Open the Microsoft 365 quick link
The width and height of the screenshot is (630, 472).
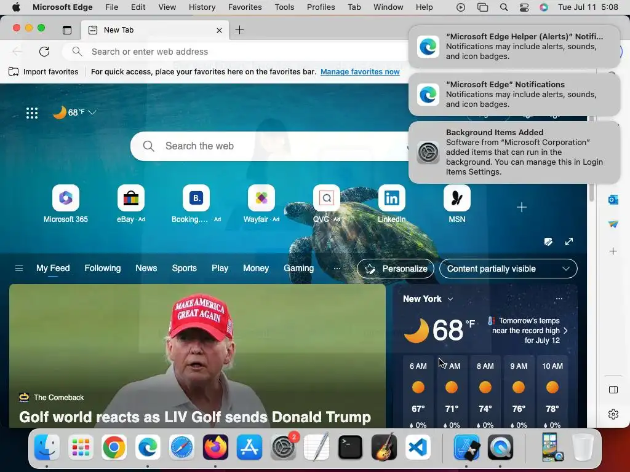[66, 198]
